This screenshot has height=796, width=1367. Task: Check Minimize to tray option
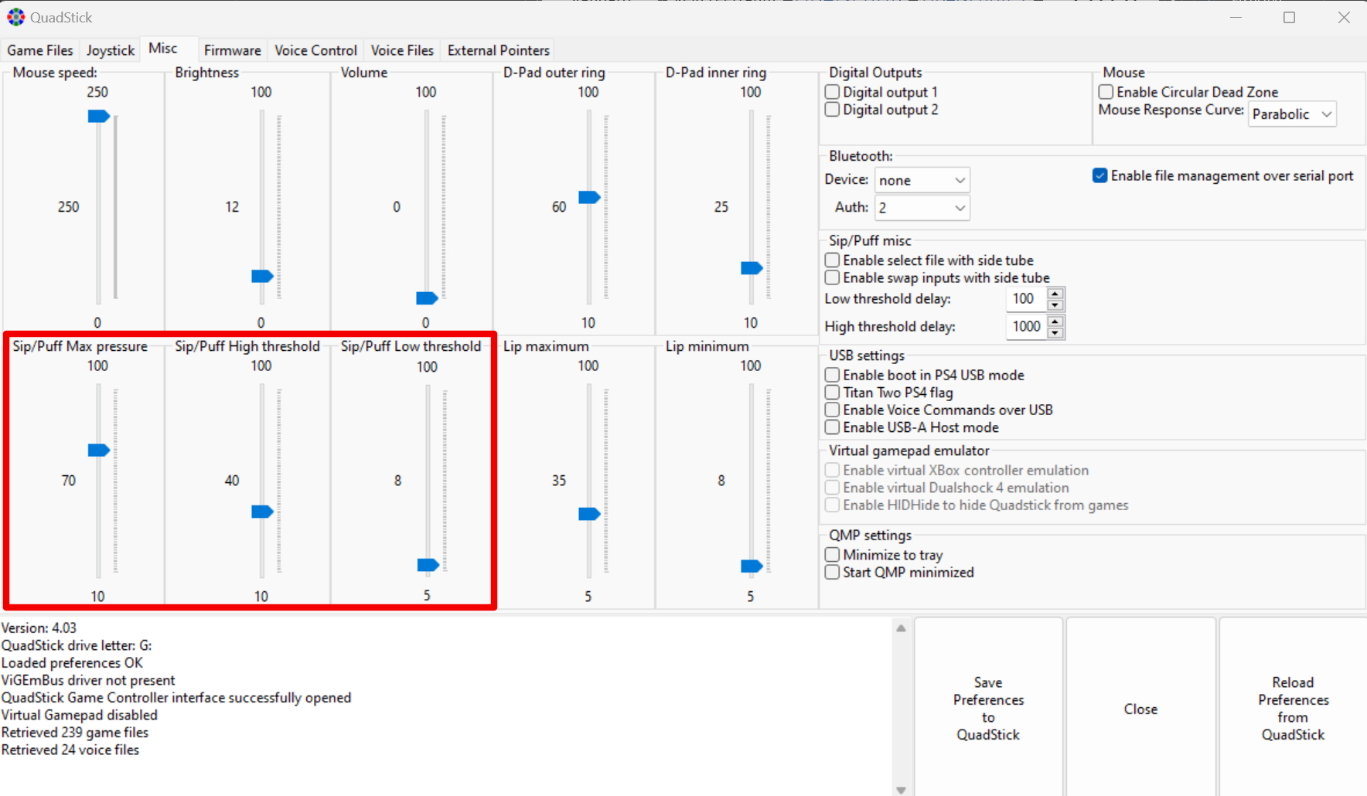833,555
